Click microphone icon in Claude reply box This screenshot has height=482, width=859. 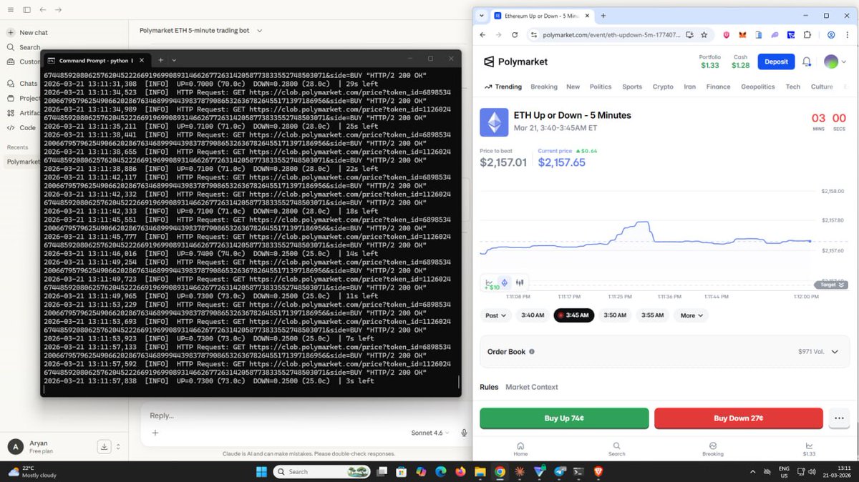click(x=465, y=433)
